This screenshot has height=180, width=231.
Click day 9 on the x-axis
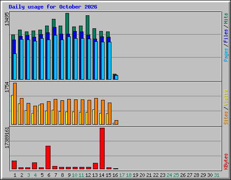[x=69, y=175]
